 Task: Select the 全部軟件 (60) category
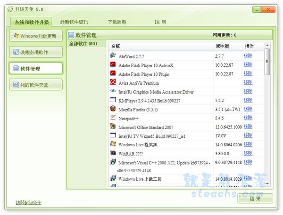[86, 44]
